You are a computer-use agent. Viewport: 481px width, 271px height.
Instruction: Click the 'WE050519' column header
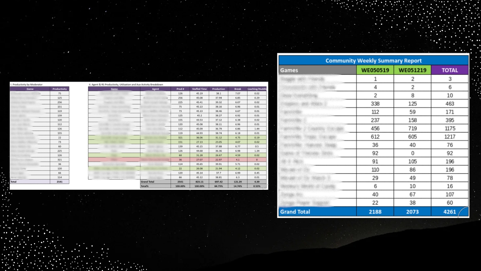(x=375, y=70)
